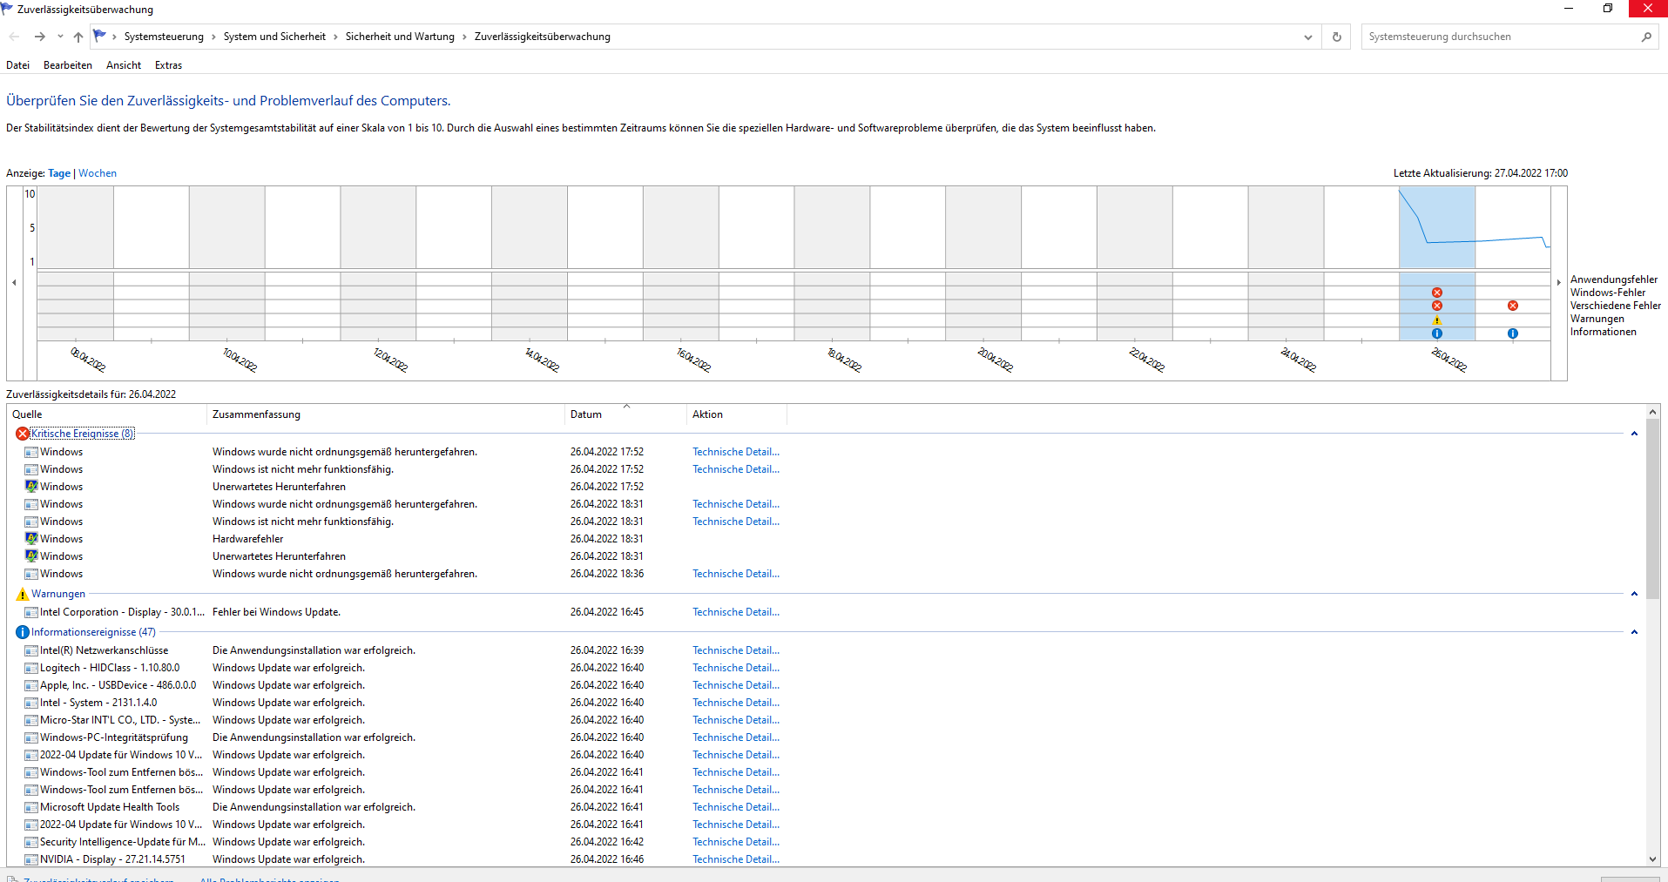The image size is (1668, 882).
Task: Click the icon of the Intel Corporation - Display row
Action: click(x=31, y=612)
